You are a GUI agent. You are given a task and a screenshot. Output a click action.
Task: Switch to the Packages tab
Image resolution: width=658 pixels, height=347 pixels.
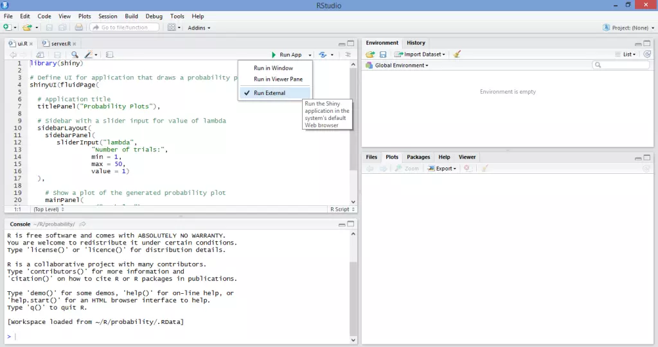coord(418,157)
